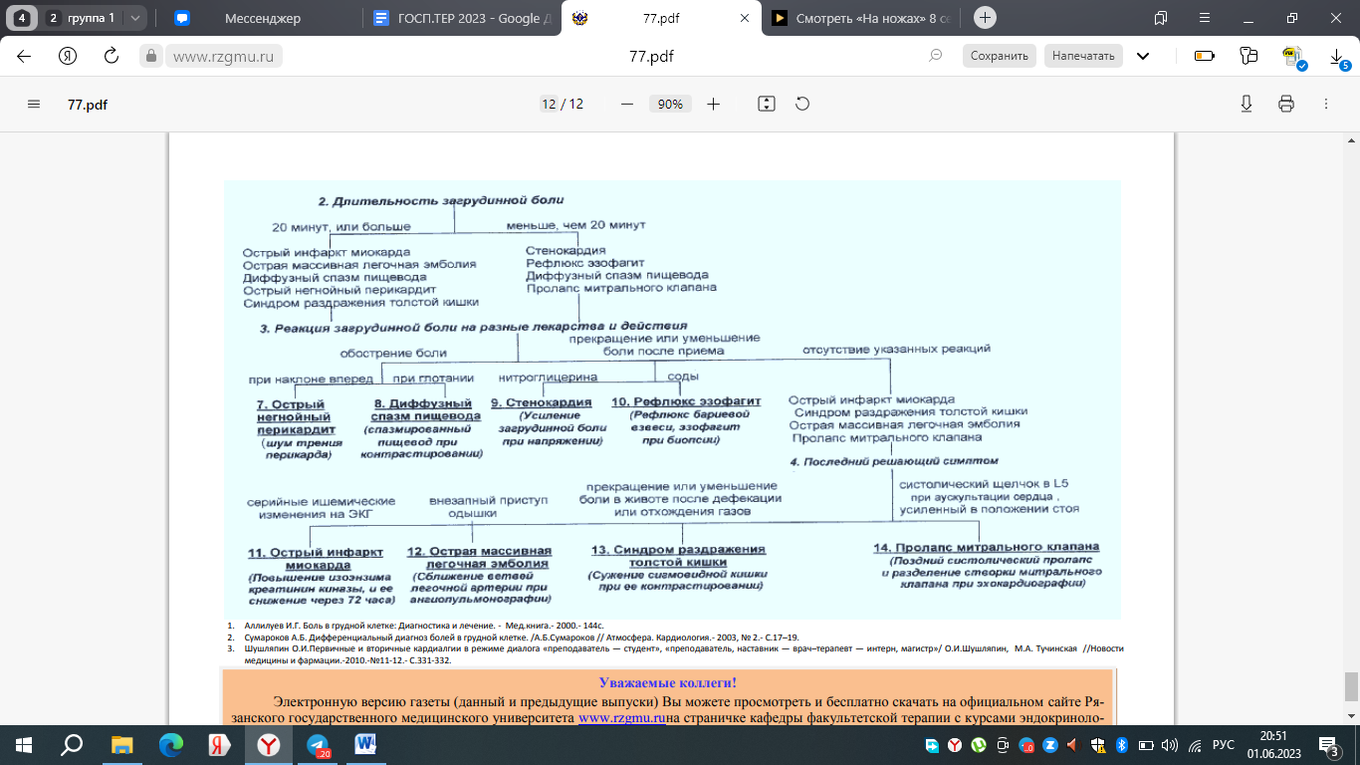The image size is (1360, 765).
Task: Expand the tab group 'группа 1' dropdown
Action: click(x=135, y=18)
